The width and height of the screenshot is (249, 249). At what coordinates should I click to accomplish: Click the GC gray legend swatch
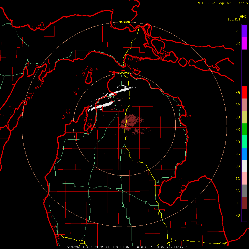click(x=244, y=191)
